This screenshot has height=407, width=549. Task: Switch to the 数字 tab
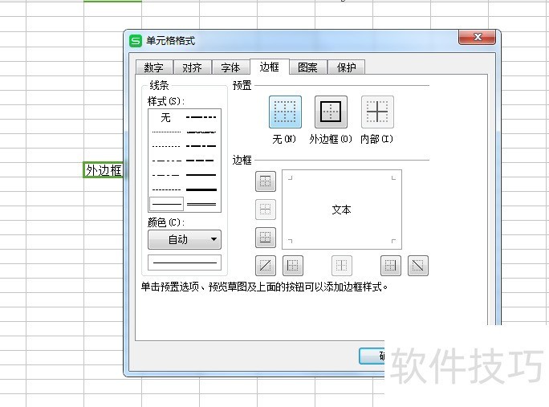[154, 67]
